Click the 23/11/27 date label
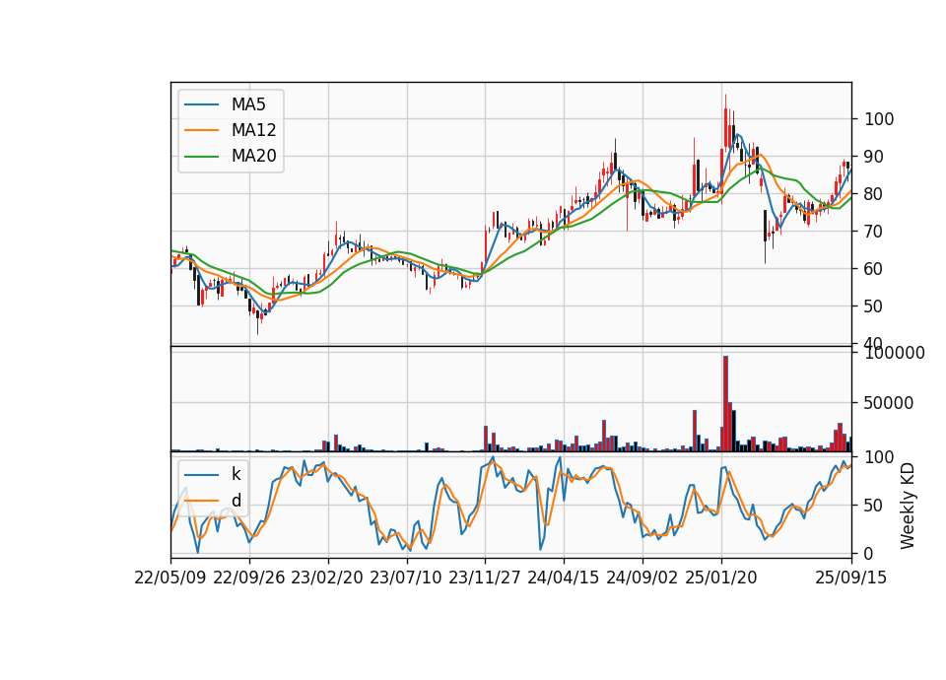Image resolution: width=946 pixels, height=680 pixels. click(x=485, y=578)
